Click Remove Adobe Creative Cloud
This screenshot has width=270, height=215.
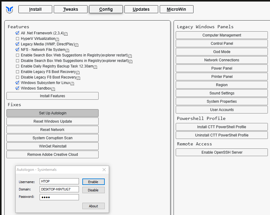point(53,154)
